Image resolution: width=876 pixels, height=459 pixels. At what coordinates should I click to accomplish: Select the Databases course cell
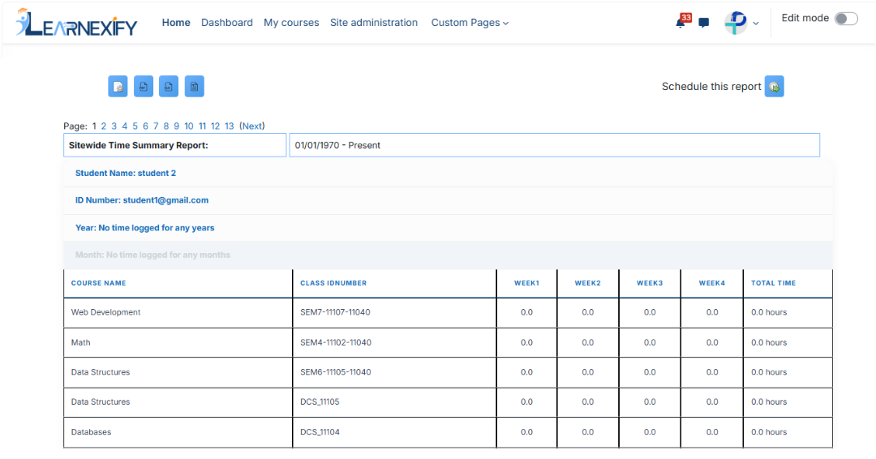coord(178,432)
